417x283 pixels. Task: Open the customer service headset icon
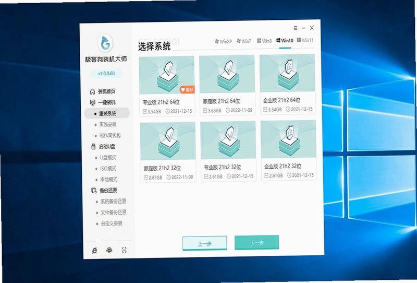pyautogui.click(x=109, y=250)
